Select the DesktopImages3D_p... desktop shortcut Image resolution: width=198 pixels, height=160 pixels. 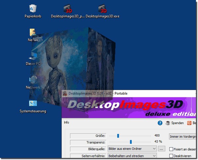(68, 9)
